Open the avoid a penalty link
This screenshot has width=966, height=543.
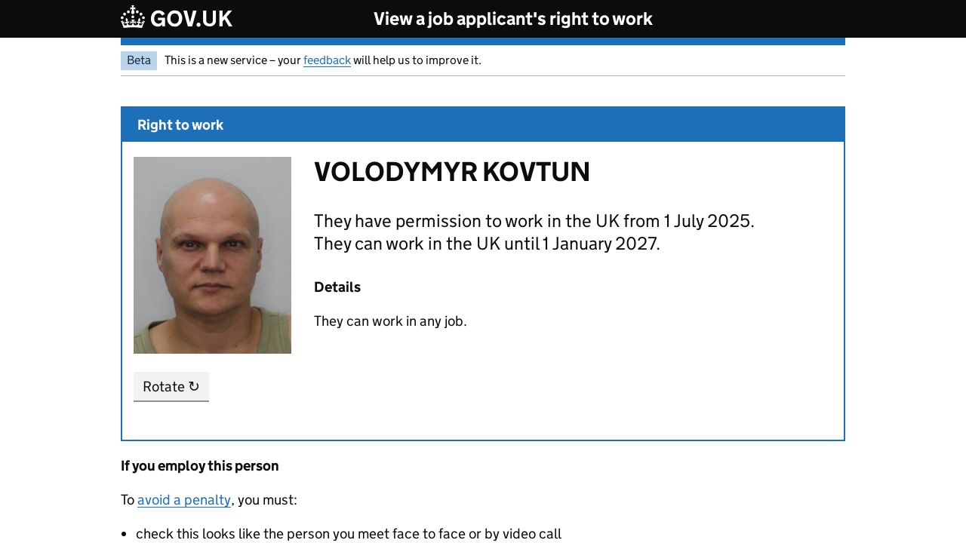[x=184, y=500]
